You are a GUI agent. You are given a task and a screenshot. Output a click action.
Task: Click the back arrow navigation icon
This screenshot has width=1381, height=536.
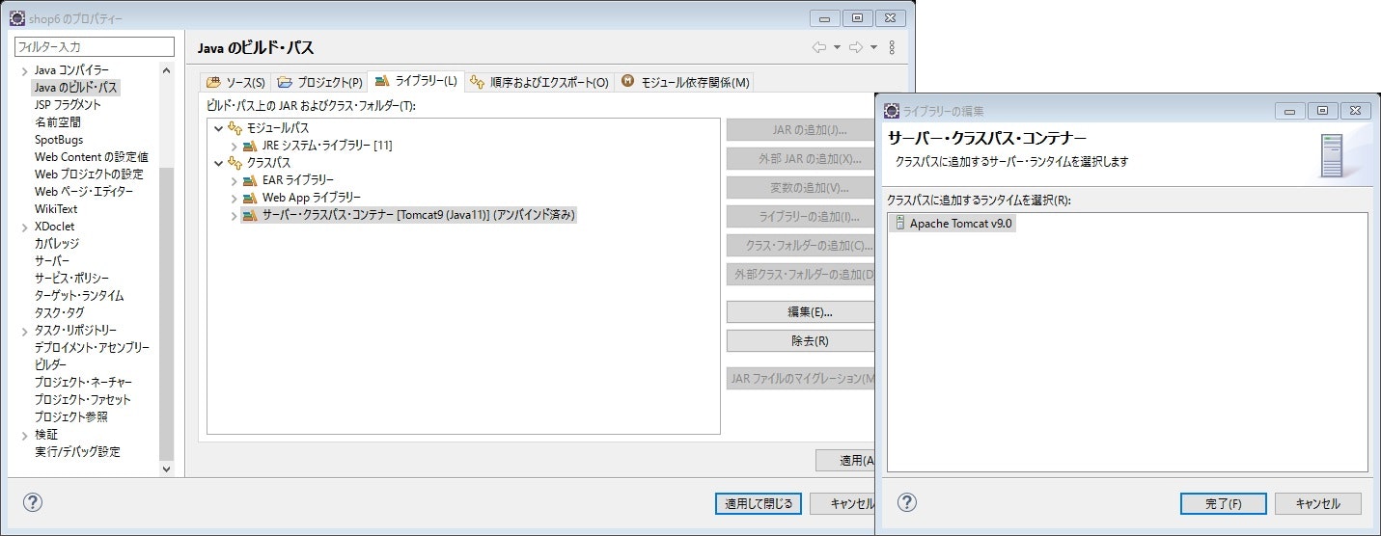click(x=819, y=47)
